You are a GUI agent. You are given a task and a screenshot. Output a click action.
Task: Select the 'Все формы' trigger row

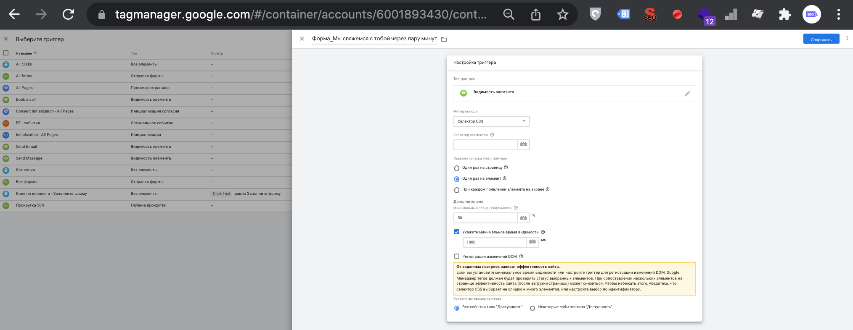(x=146, y=182)
